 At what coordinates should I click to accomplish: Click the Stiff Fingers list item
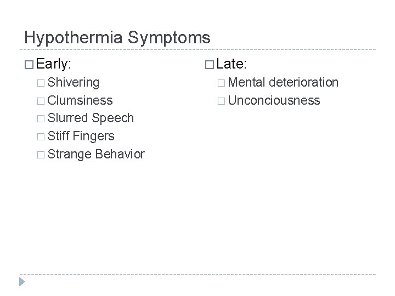pyautogui.click(x=81, y=136)
